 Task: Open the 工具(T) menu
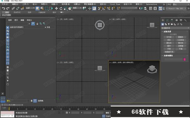25,4
